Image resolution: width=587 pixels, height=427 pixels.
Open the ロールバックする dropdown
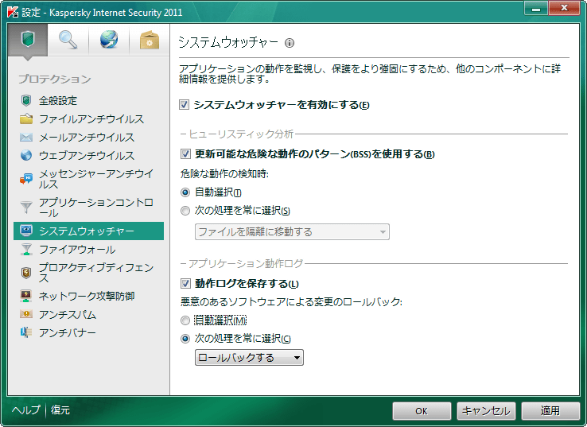(x=249, y=357)
